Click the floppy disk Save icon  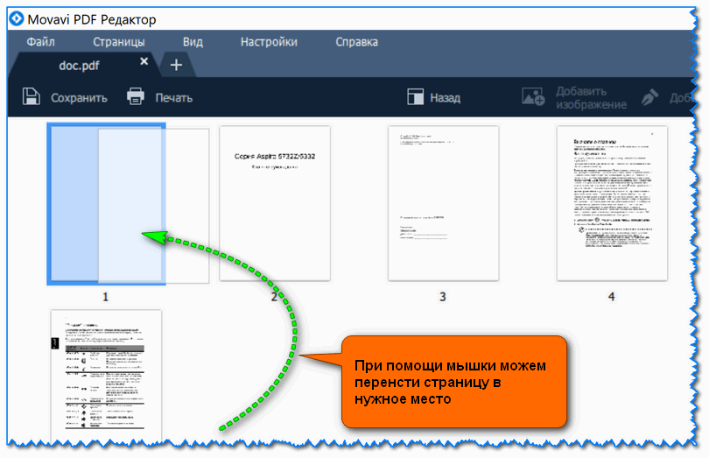point(32,96)
